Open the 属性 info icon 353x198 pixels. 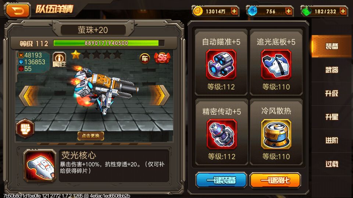(x=59, y=59)
